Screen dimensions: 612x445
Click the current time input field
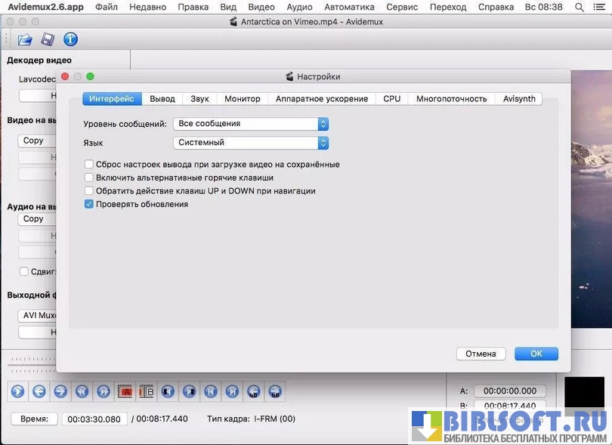(94, 419)
